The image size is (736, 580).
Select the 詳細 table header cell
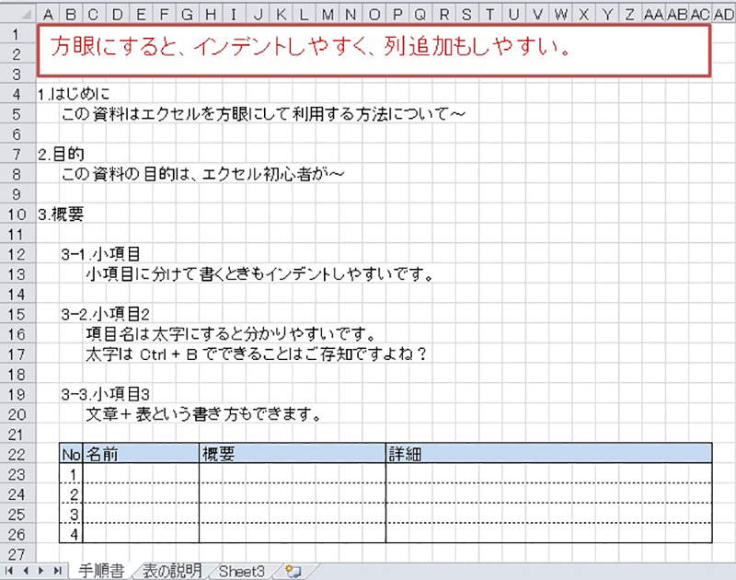pyautogui.click(x=548, y=453)
